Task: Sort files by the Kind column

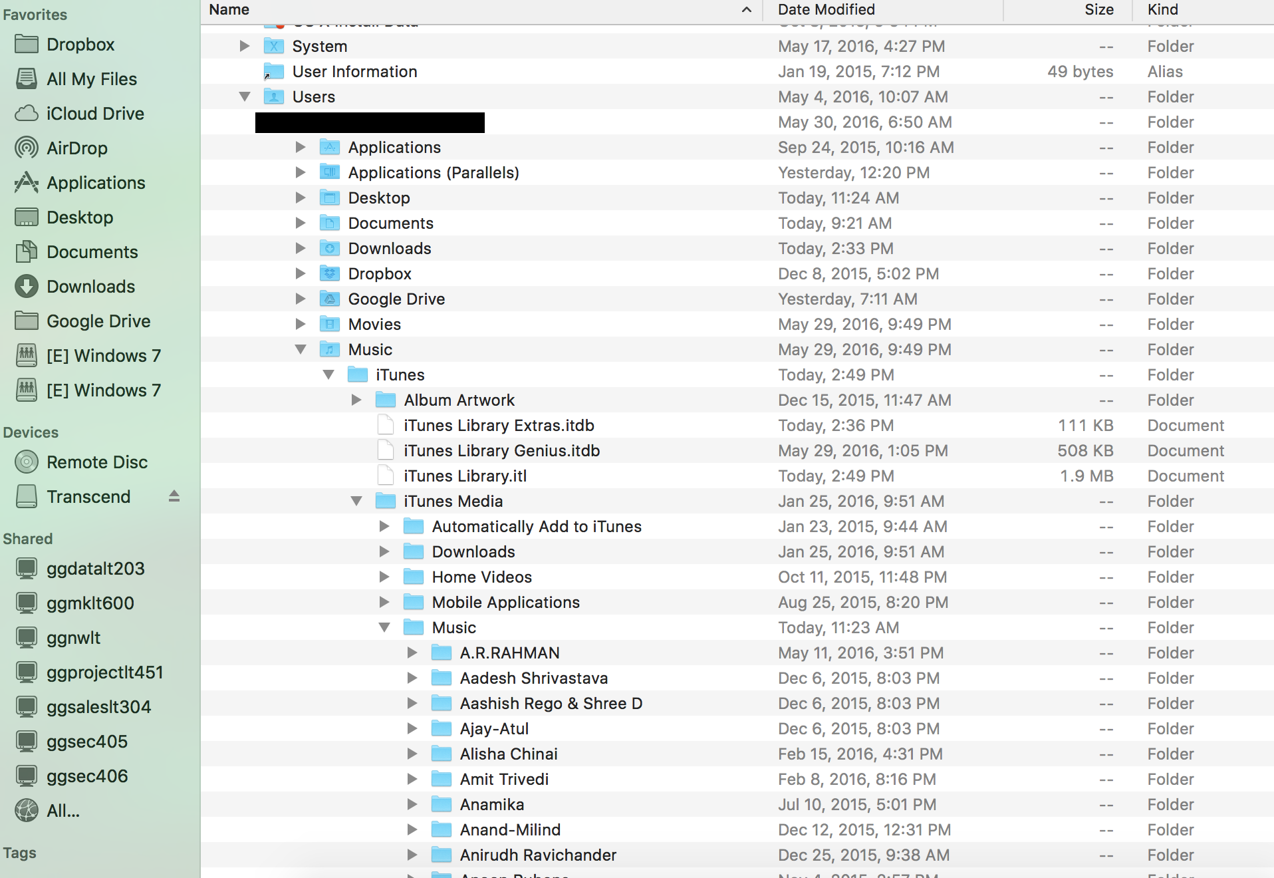Action: click(1163, 9)
